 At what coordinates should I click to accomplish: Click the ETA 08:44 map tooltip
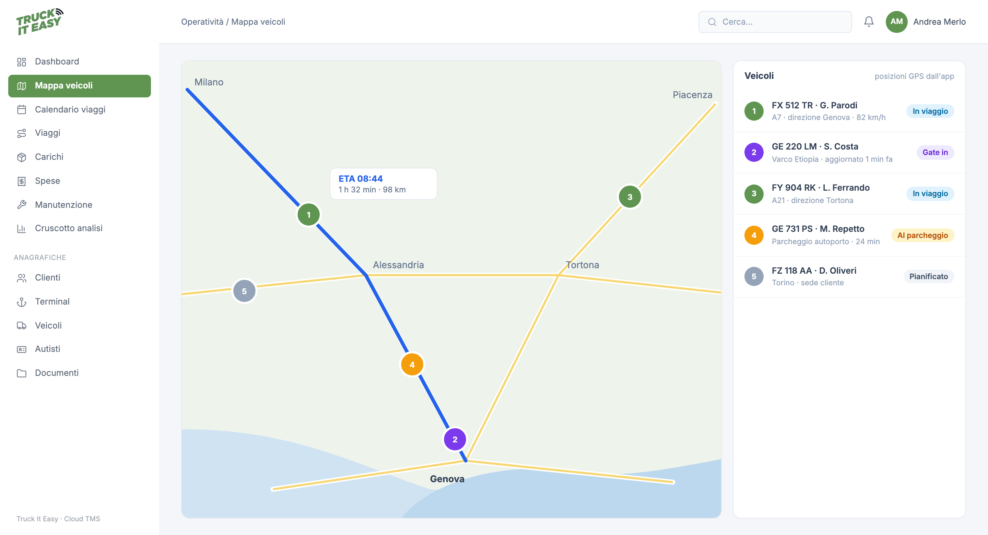[x=383, y=184]
